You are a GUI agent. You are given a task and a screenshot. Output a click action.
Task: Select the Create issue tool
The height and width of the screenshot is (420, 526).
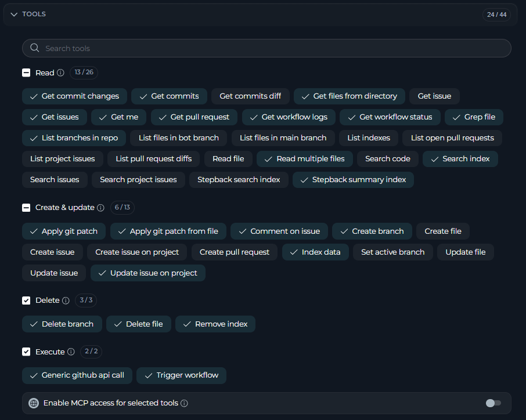(52, 252)
